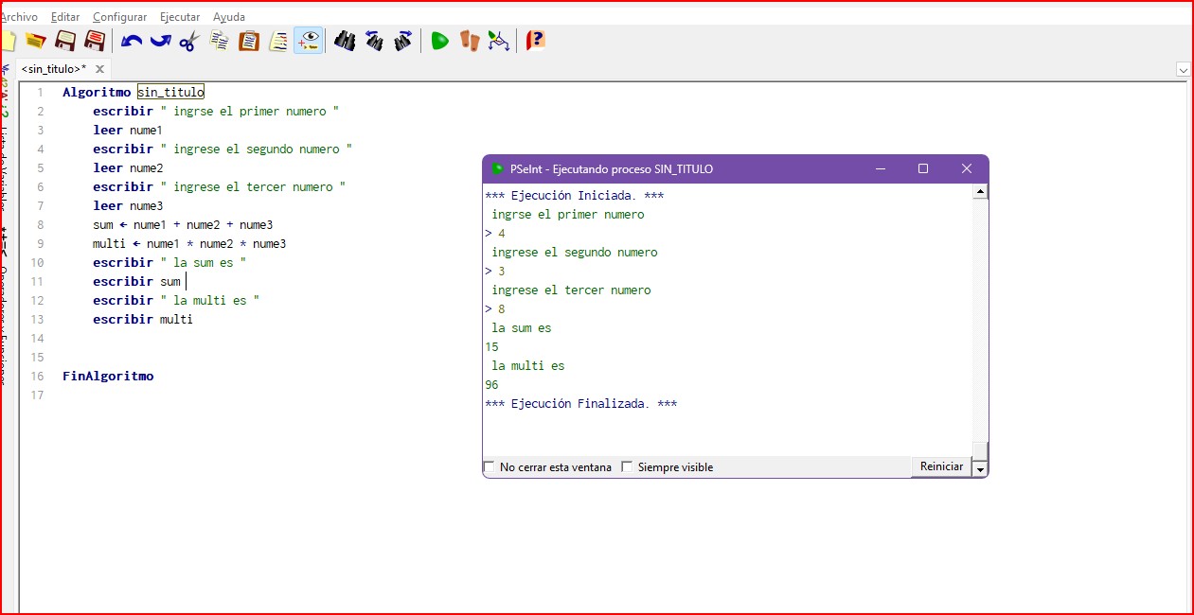
Task: Open the help question mark icon
Action: click(x=535, y=41)
